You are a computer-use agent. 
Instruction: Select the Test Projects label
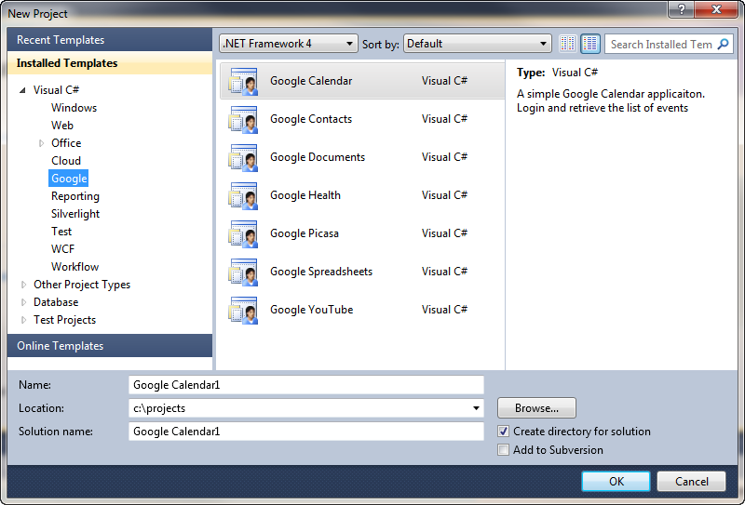tap(64, 320)
